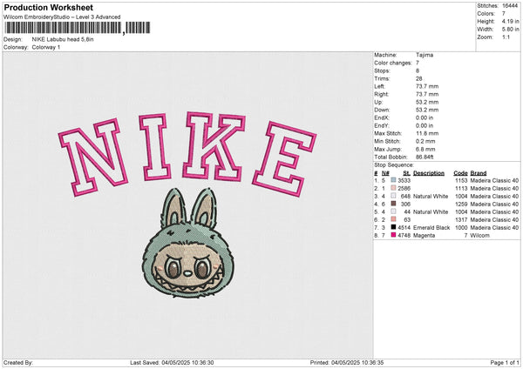Viewport: 523px width, 369px height.
Task: Click the Printed timestamp '04/05/2025 10:36:35'
Action: pos(357,362)
